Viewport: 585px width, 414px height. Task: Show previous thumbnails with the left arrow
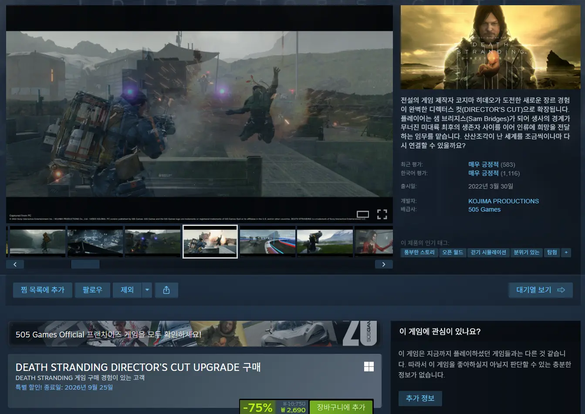pos(15,264)
